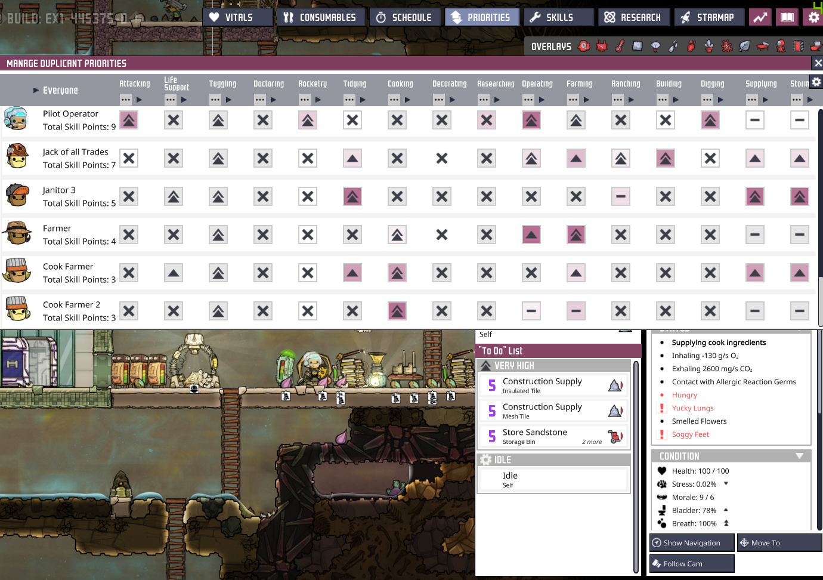
Task: Open the database book icon
Action: tap(787, 17)
